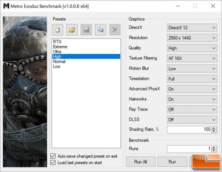Select the Extreme preset
222x172 pixels.
pyautogui.click(x=86, y=47)
